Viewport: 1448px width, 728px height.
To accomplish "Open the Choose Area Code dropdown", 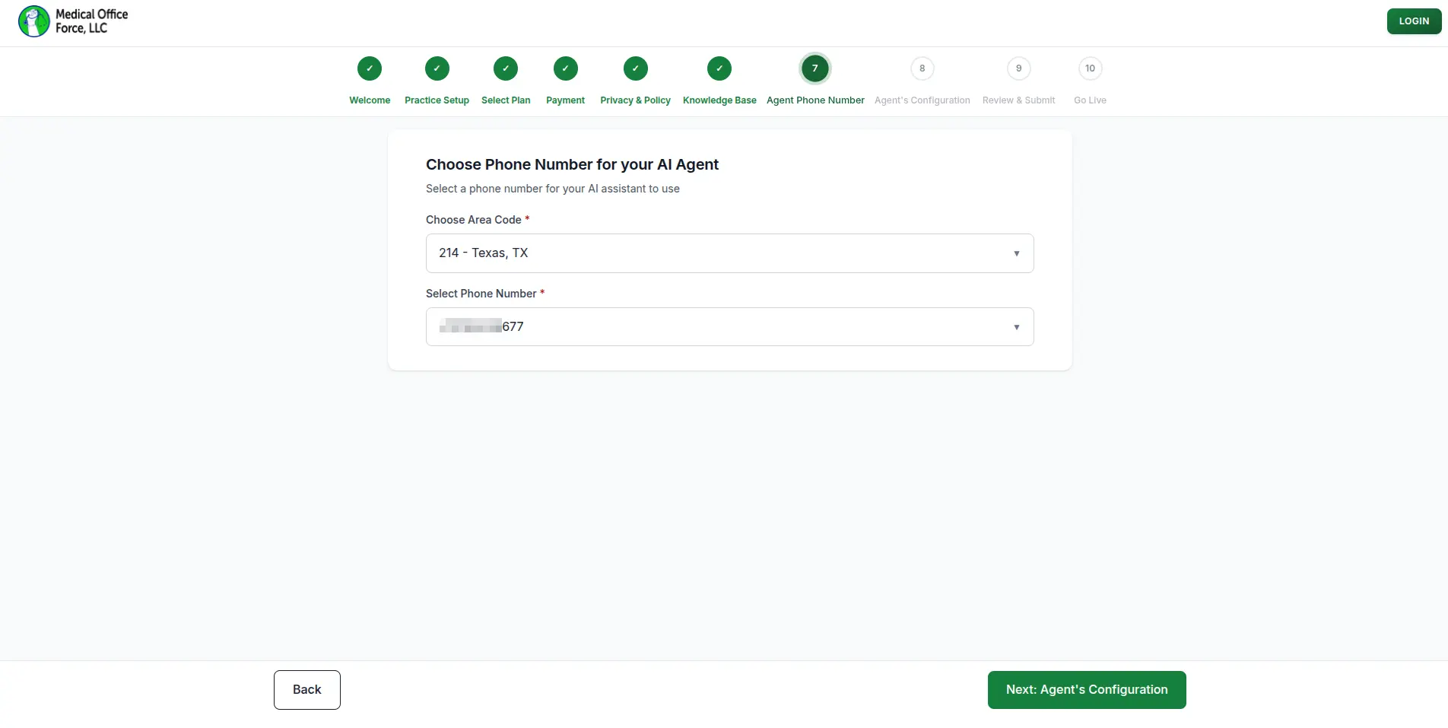I will (730, 253).
